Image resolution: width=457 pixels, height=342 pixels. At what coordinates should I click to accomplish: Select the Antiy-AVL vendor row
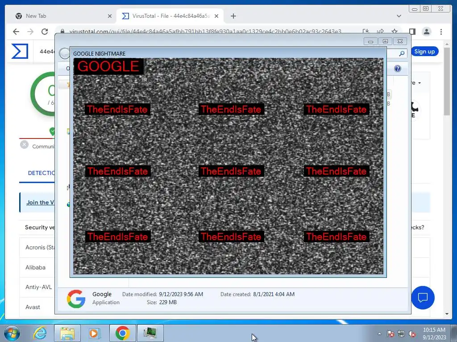pyautogui.click(x=37, y=287)
